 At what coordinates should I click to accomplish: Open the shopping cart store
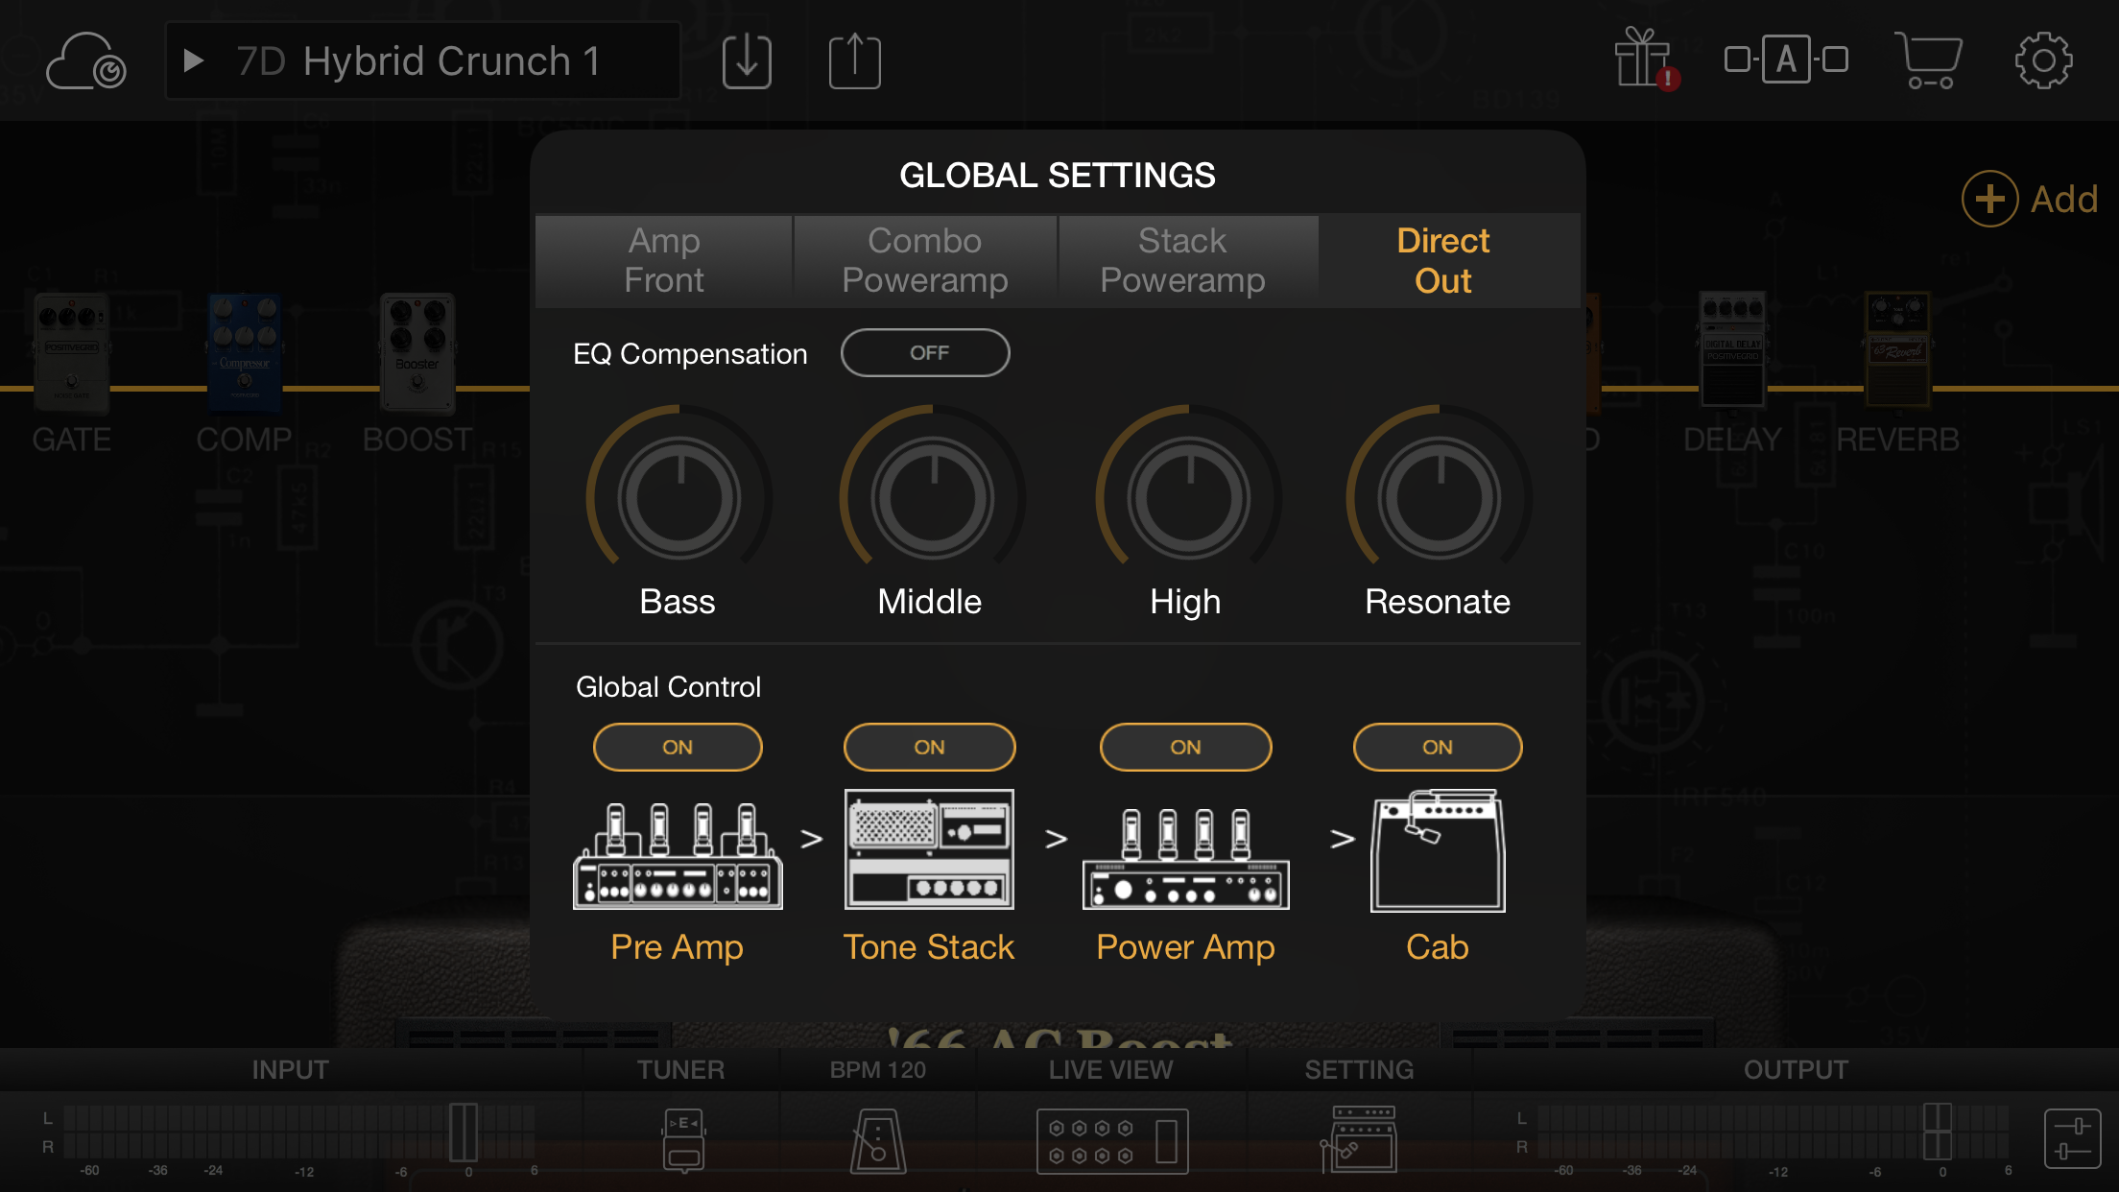click(x=1928, y=60)
